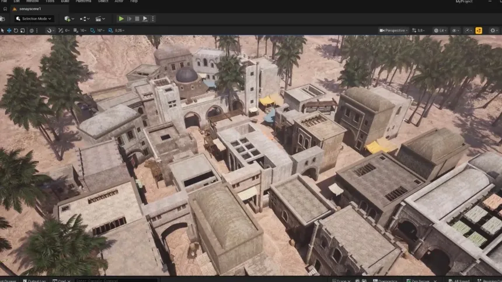502x282 pixels.
Task: Open the File menu
Action: (x=4, y=1)
